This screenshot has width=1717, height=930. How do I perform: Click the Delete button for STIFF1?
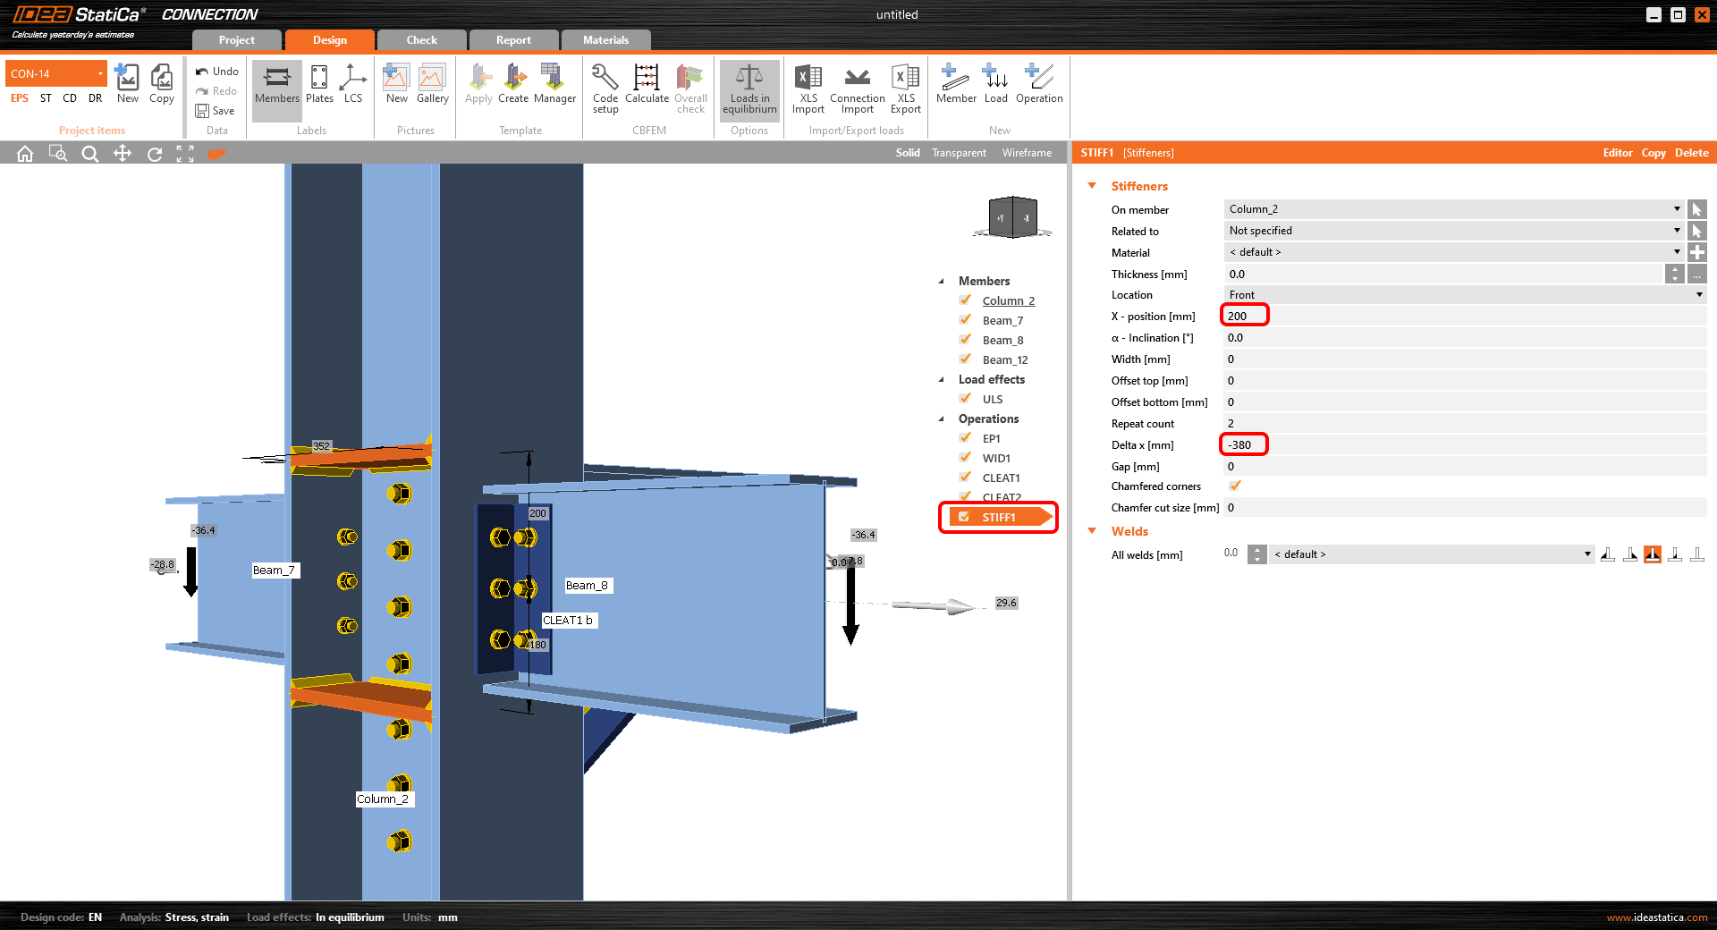(x=1691, y=153)
